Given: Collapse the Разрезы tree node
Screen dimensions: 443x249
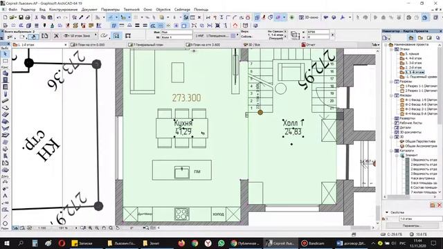Looking at the screenshot, I should (392, 82).
